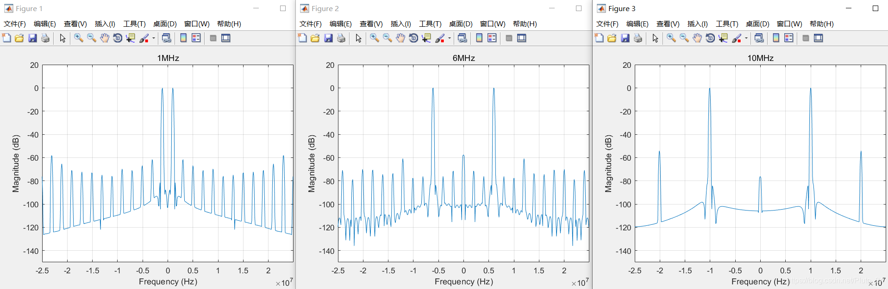Open 帮助(H) menu in Figure 3
This screenshot has height=289, width=888.
pyautogui.click(x=822, y=24)
